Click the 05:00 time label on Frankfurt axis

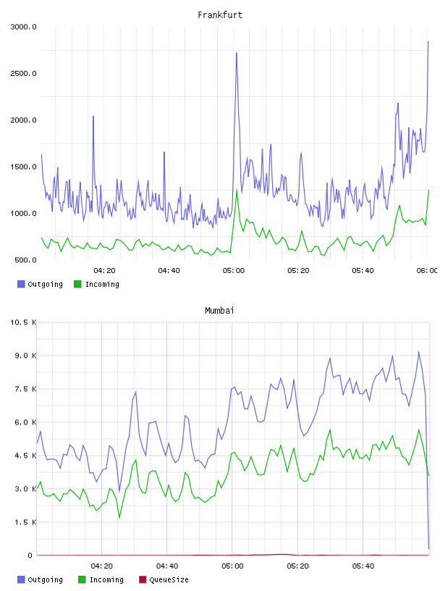[234, 271]
